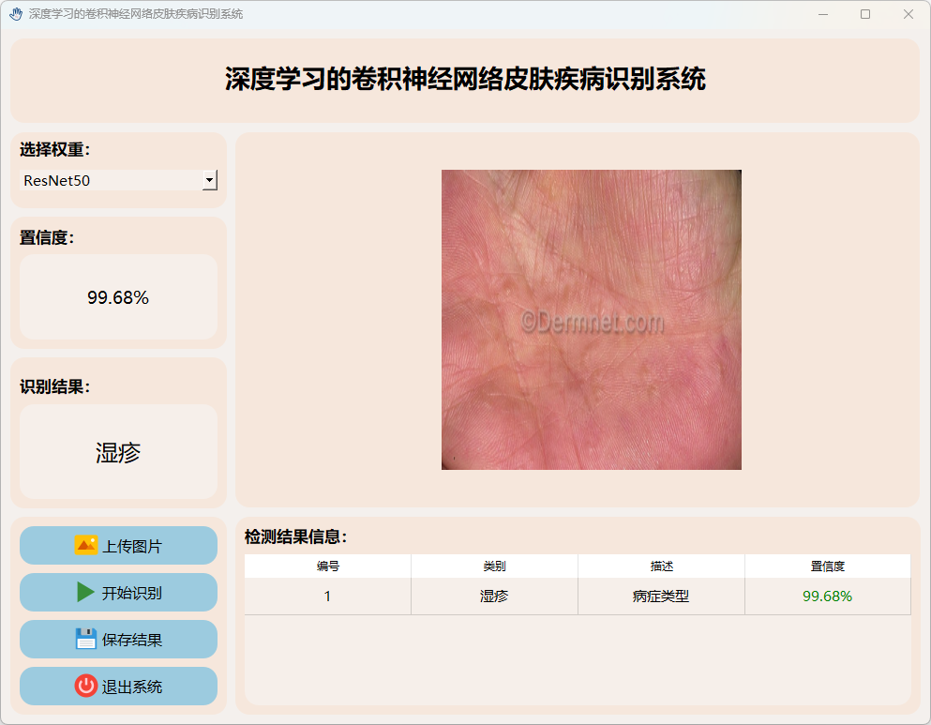
Task: Click the upload picture icon
Action: tap(85, 545)
